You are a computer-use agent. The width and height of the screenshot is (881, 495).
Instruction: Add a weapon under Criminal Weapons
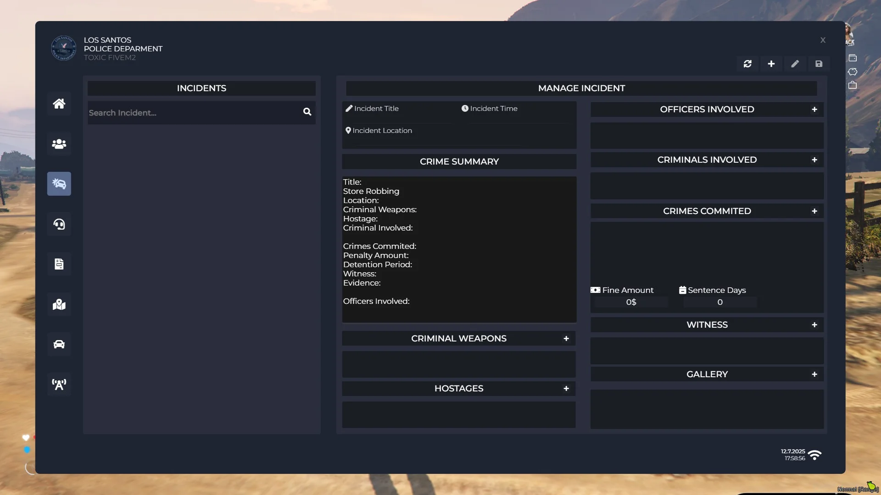[x=566, y=339]
